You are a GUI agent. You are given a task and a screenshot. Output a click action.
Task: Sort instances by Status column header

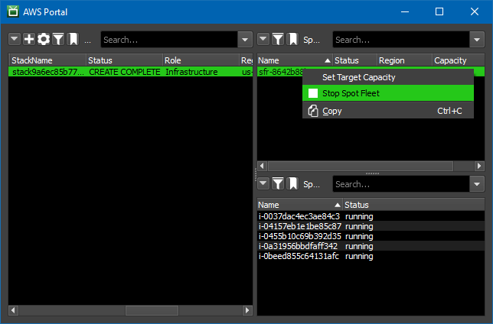click(413, 205)
